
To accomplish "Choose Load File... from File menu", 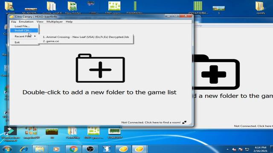I will (24, 26).
